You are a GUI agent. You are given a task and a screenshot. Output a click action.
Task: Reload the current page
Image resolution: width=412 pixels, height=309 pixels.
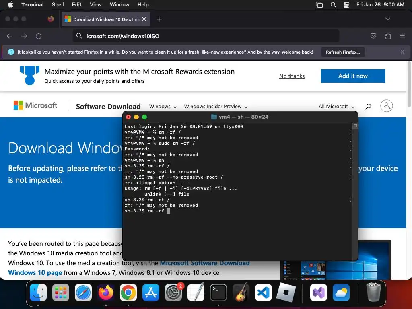coord(39,36)
